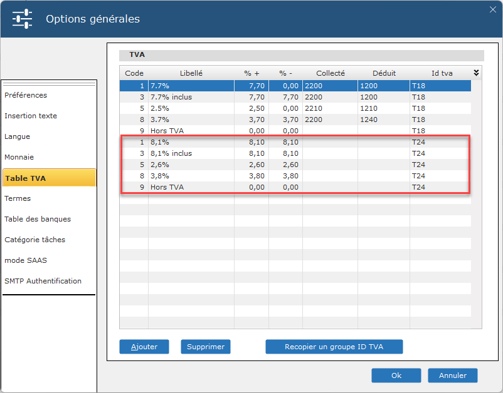Screen dimensions: 503x393
Task: Switch to the Monnaie settings
Action: click(x=19, y=157)
